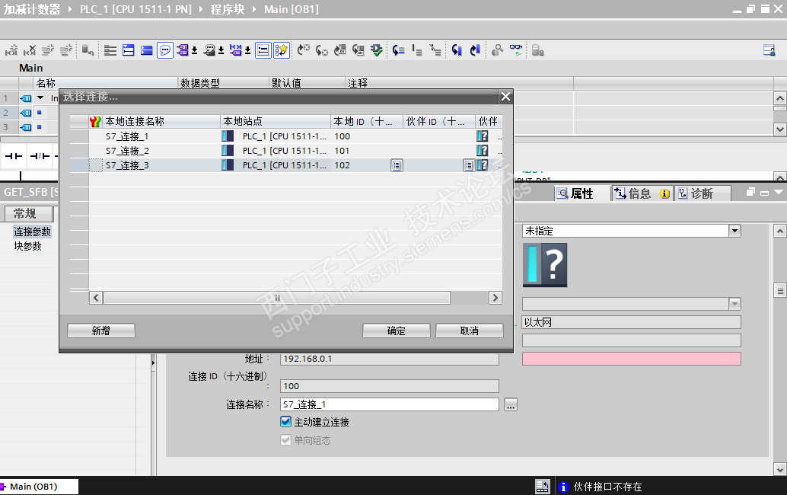Cancel with the 取消 button
Image resolution: width=787 pixels, height=495 pixels.
coord(470,331)
